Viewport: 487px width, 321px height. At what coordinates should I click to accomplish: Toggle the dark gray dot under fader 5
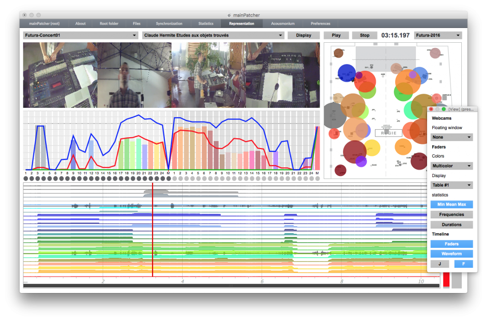pos(49,179)
